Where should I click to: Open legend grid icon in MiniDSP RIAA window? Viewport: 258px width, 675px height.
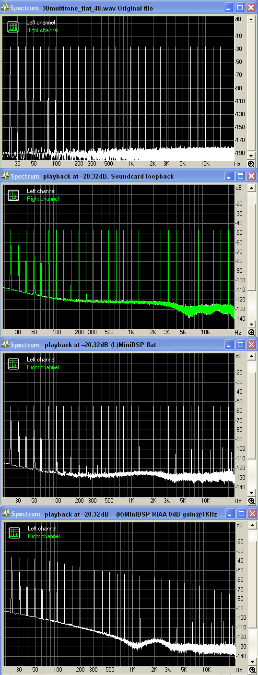click(14, 532)
